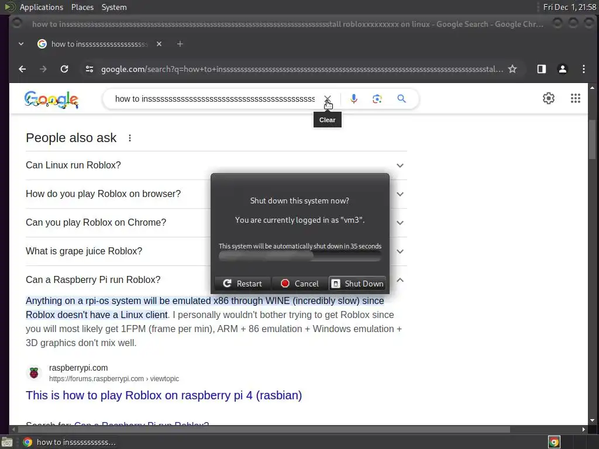Open the Google apps grid
The width and height of the screenshot is (599, 449).
576,98
